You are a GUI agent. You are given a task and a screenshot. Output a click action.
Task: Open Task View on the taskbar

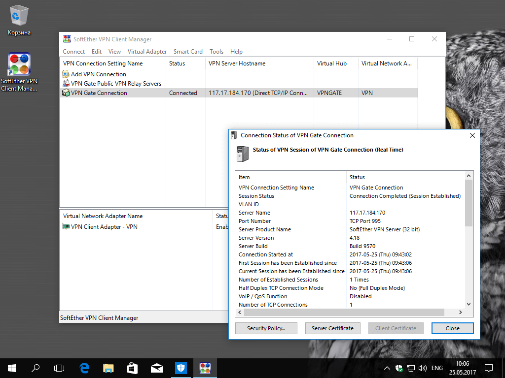[x=59, y=368]
